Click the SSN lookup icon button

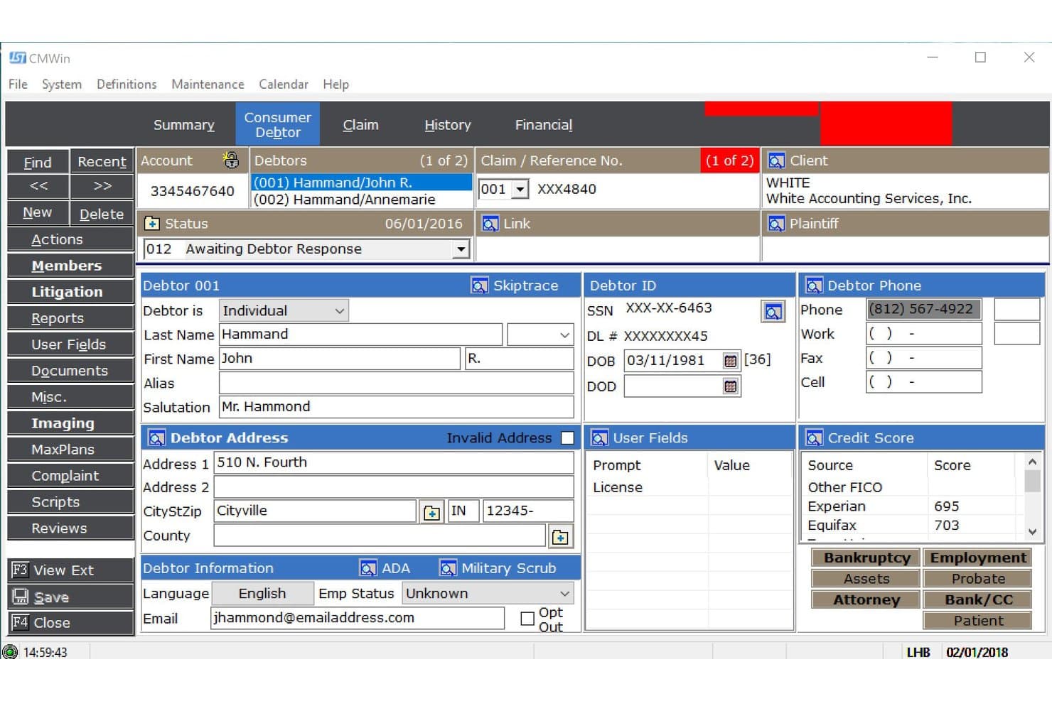(773, 311)
